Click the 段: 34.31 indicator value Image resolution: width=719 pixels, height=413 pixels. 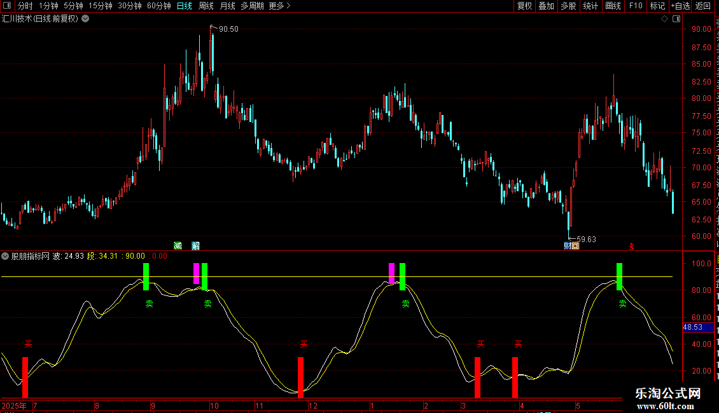pyautogui.click(x=102, y=256)
